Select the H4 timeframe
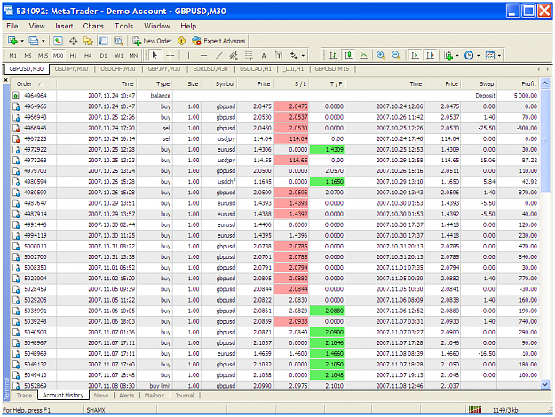This screenshot has height=417, width=555. [88, 56]
